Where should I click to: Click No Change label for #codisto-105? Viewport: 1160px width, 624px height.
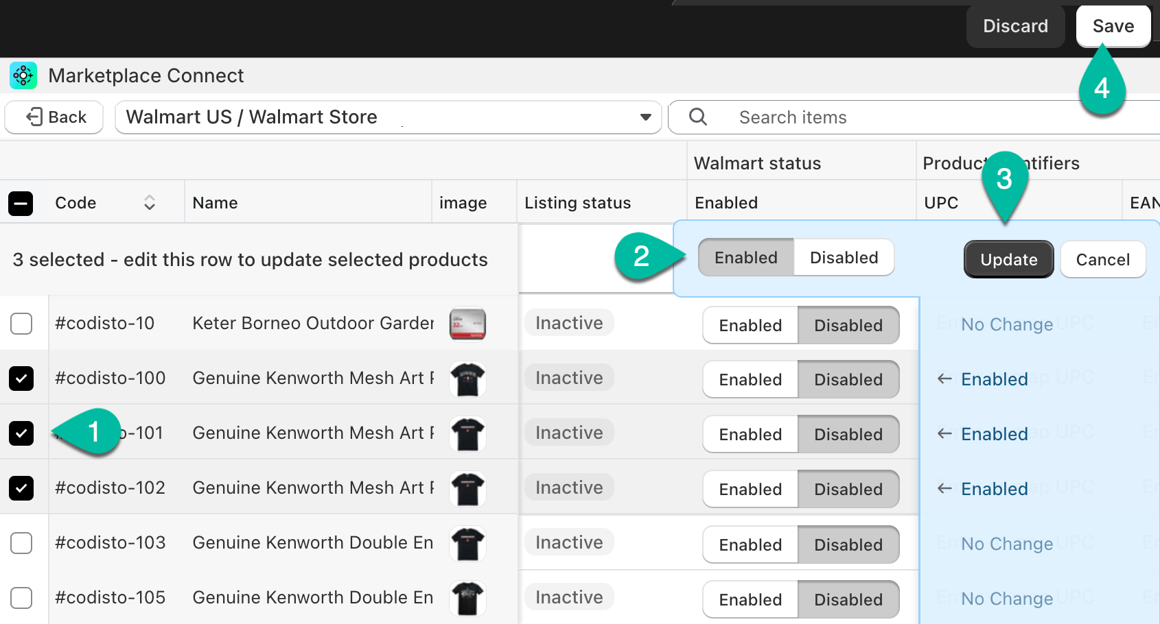tap(1007, 599)
